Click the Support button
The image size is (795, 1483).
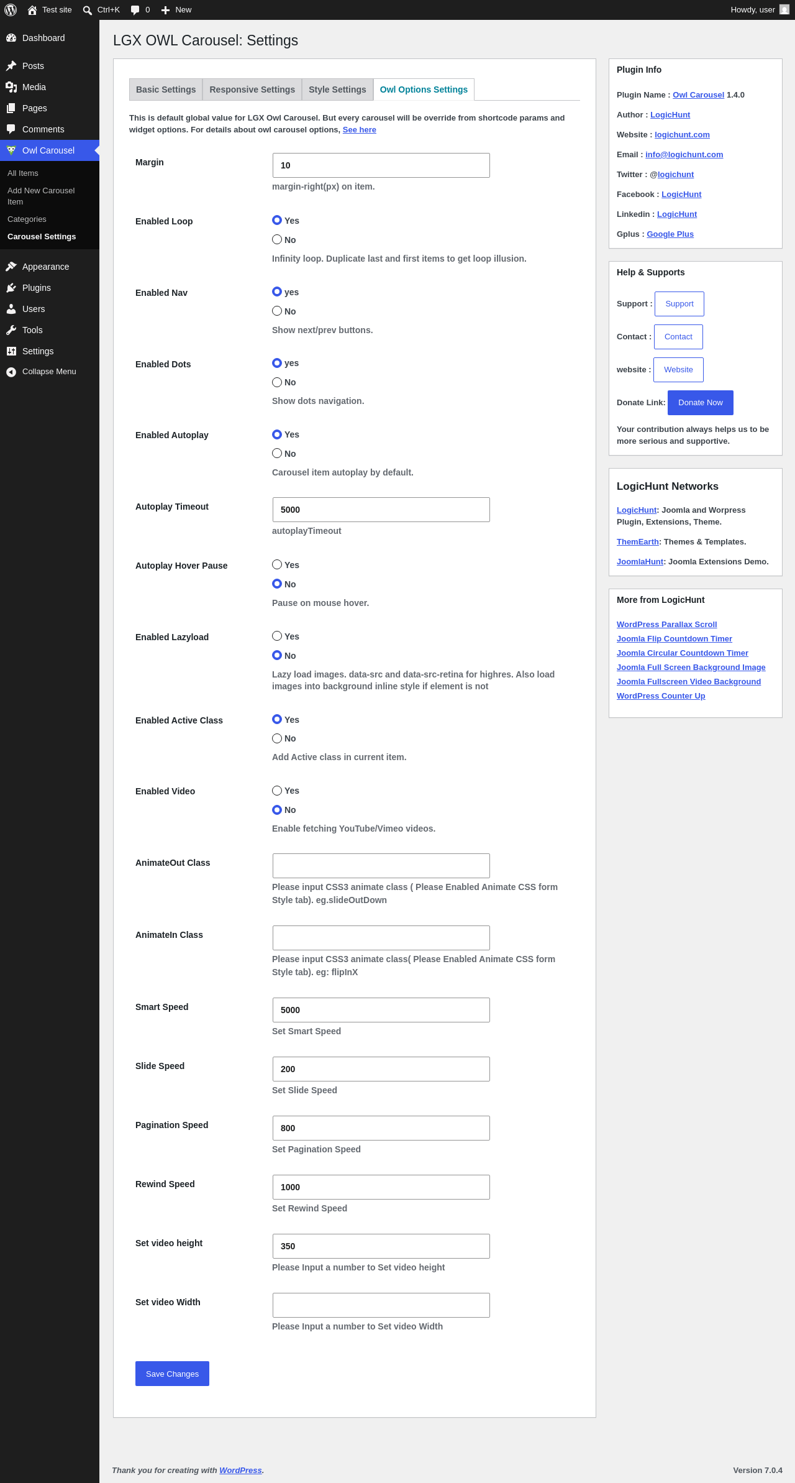[679, 304]
